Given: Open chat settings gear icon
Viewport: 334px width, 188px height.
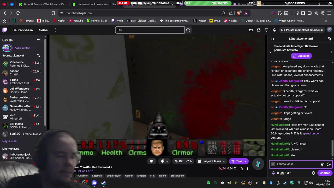Looking at the screenshot, I should (313, 173).
